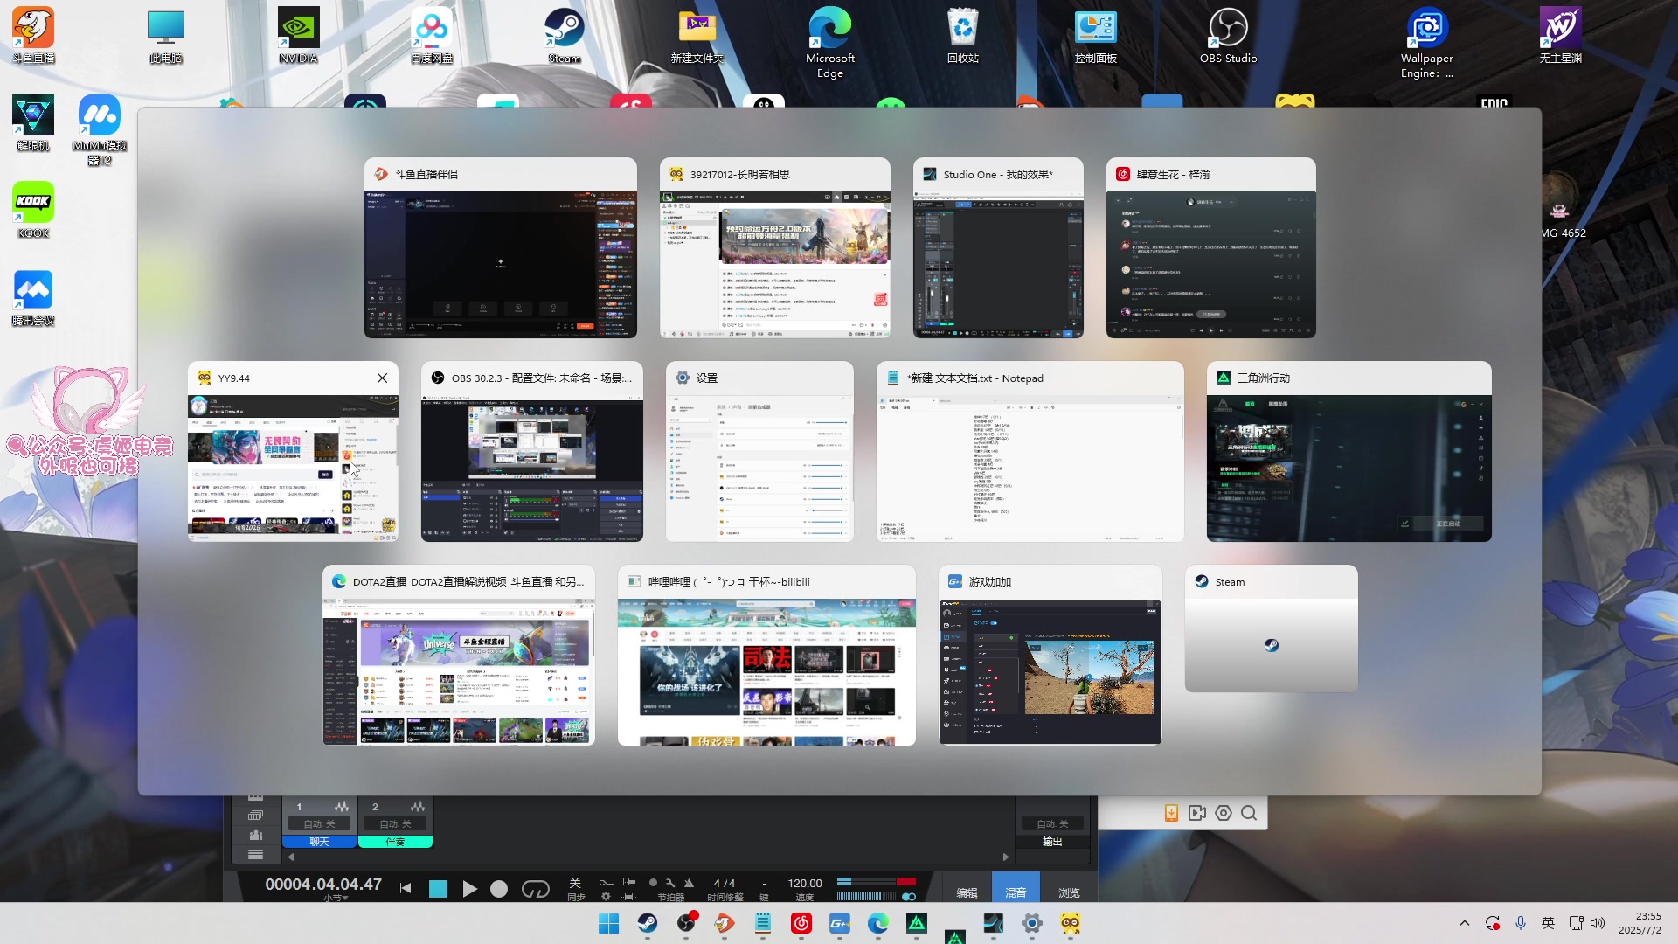
Task: Open 控制面板 desktop icon
Action: (1096, 36)
